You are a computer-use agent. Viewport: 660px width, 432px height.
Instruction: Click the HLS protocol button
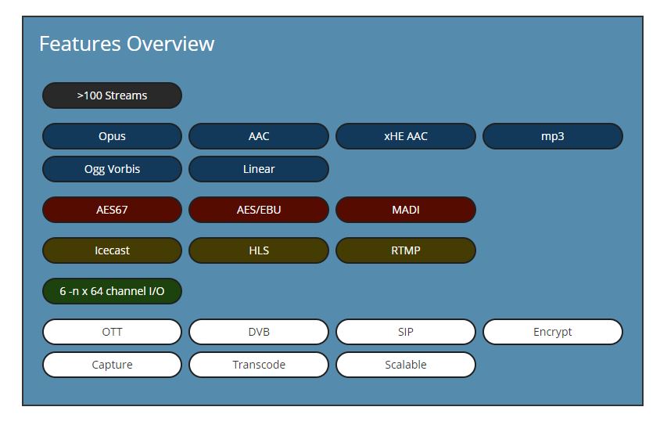coord(259,250)
